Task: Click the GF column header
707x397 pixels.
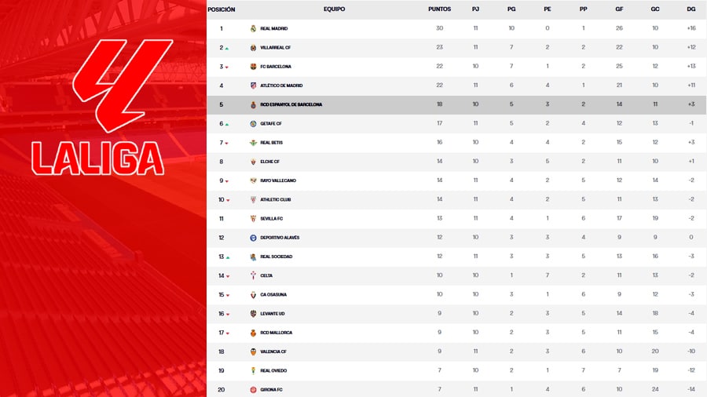Action: (619, 9)
